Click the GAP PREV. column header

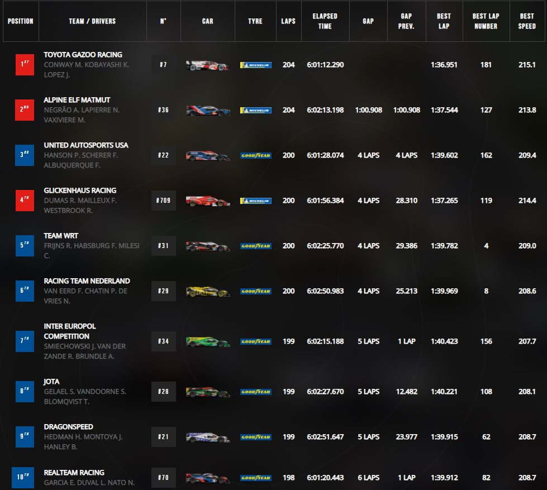[x=406, y=21]
